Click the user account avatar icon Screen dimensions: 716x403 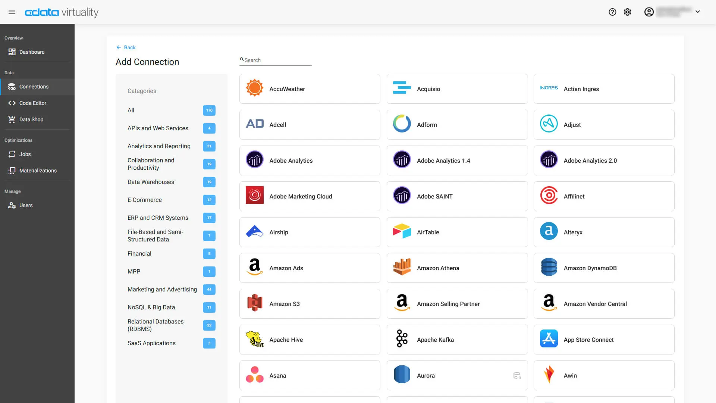[649, 12]
